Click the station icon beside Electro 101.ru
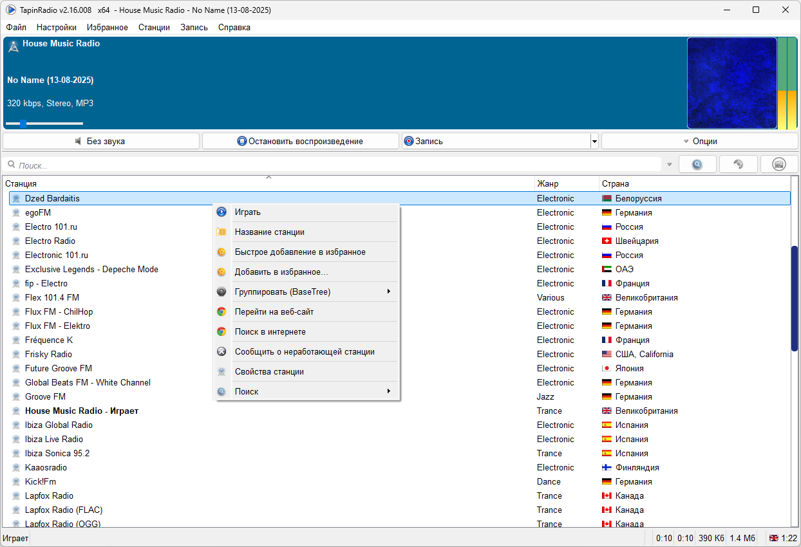The image size is (801, 547). tap(16, 227)
